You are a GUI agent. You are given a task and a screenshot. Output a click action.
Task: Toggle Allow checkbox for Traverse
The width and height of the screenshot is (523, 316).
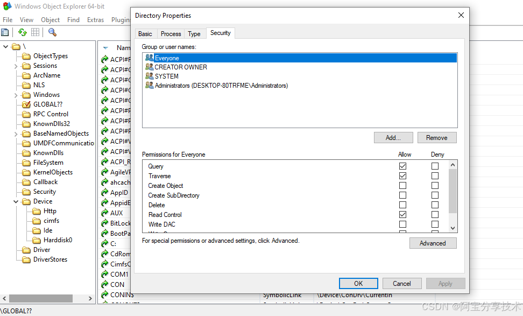[402, 175]
